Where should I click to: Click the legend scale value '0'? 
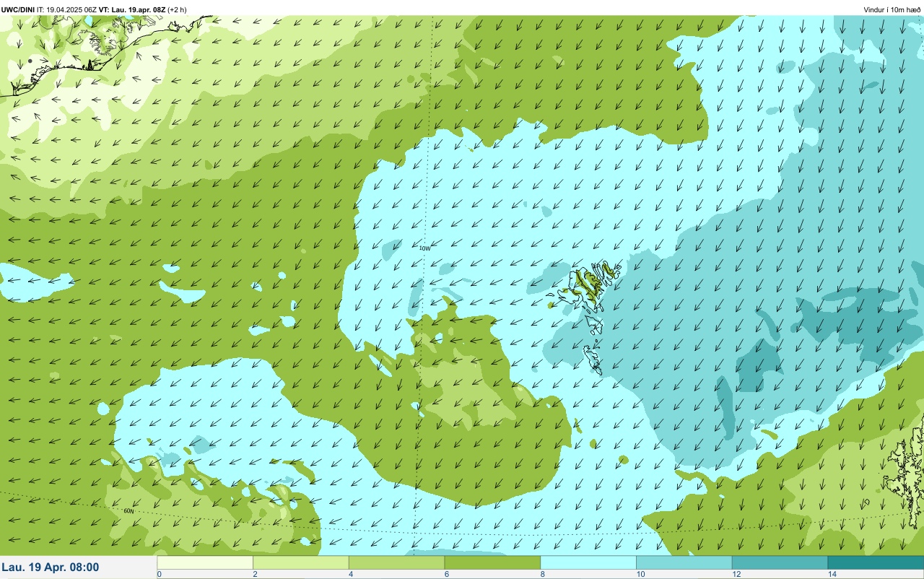[x=160, y=574]
